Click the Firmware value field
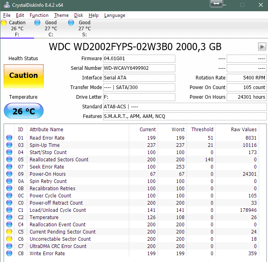The height and width of the screenshot is (262, 268). 139,59
